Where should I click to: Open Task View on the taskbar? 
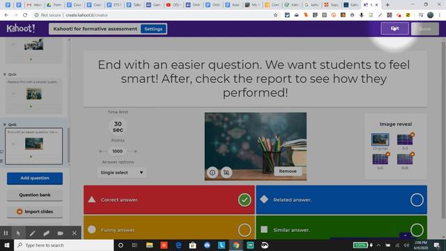[x=134, y=245]
